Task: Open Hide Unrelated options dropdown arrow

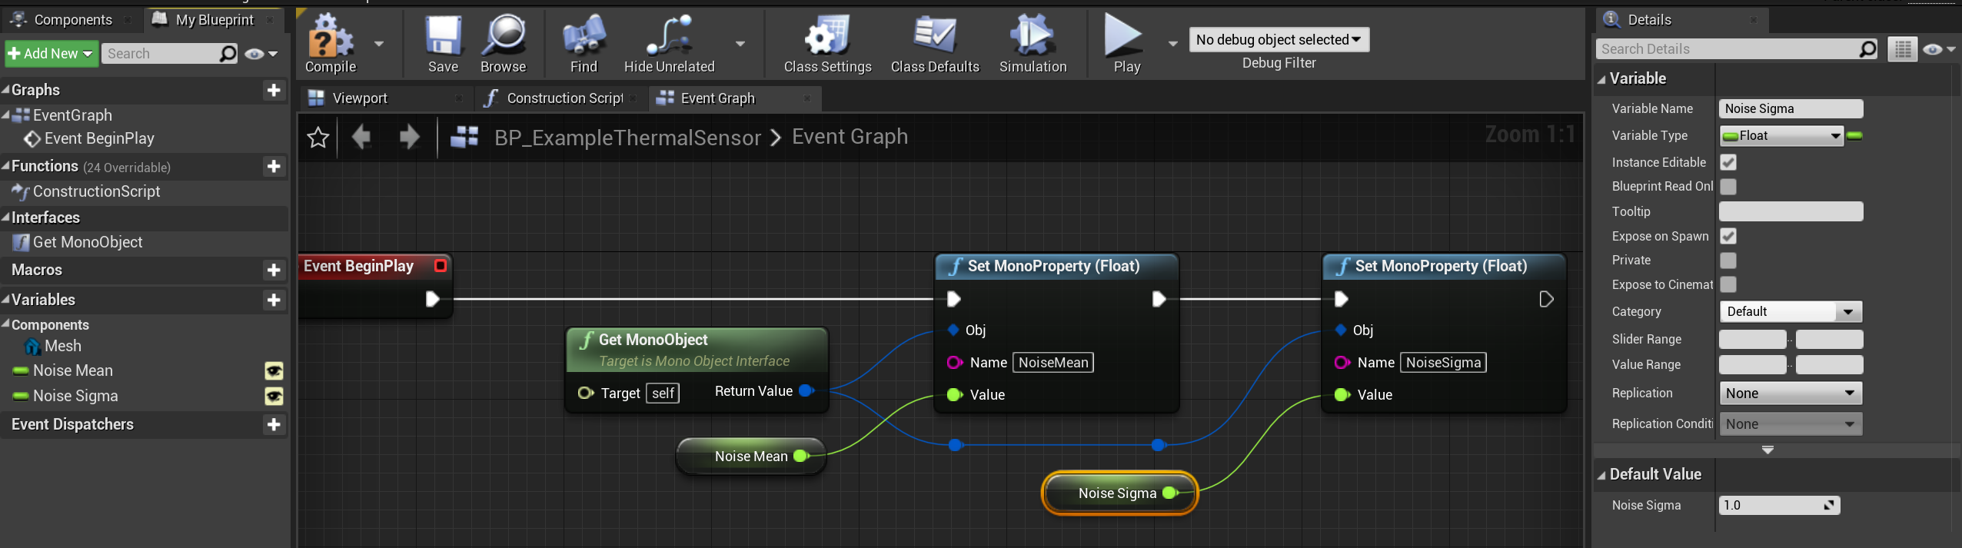Action: pyautogui.click(x=740, y=44)
